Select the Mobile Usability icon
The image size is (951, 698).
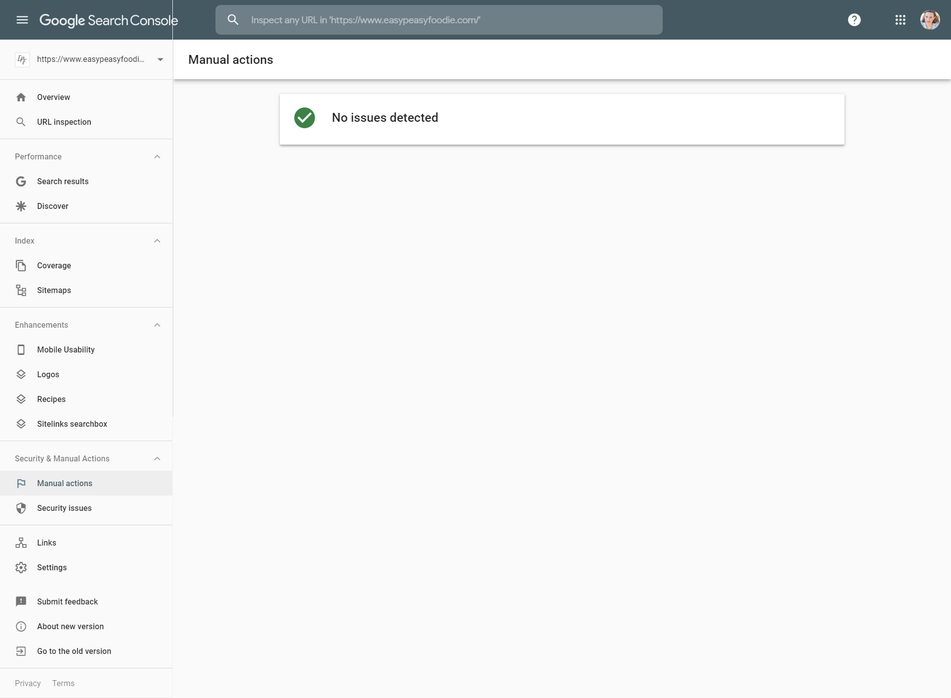click(x=21, y=349)
